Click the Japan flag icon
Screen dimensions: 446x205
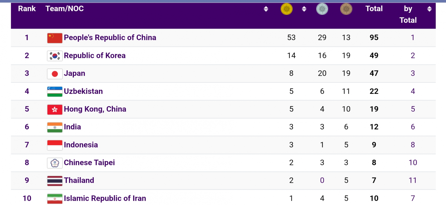(x=55, y=74)
